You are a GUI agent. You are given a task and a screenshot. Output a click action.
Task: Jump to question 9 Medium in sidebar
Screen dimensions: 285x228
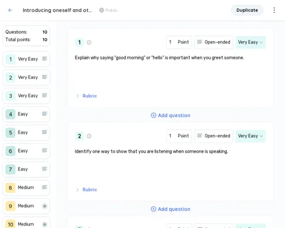pyautogui.click(x=26, y=206)
